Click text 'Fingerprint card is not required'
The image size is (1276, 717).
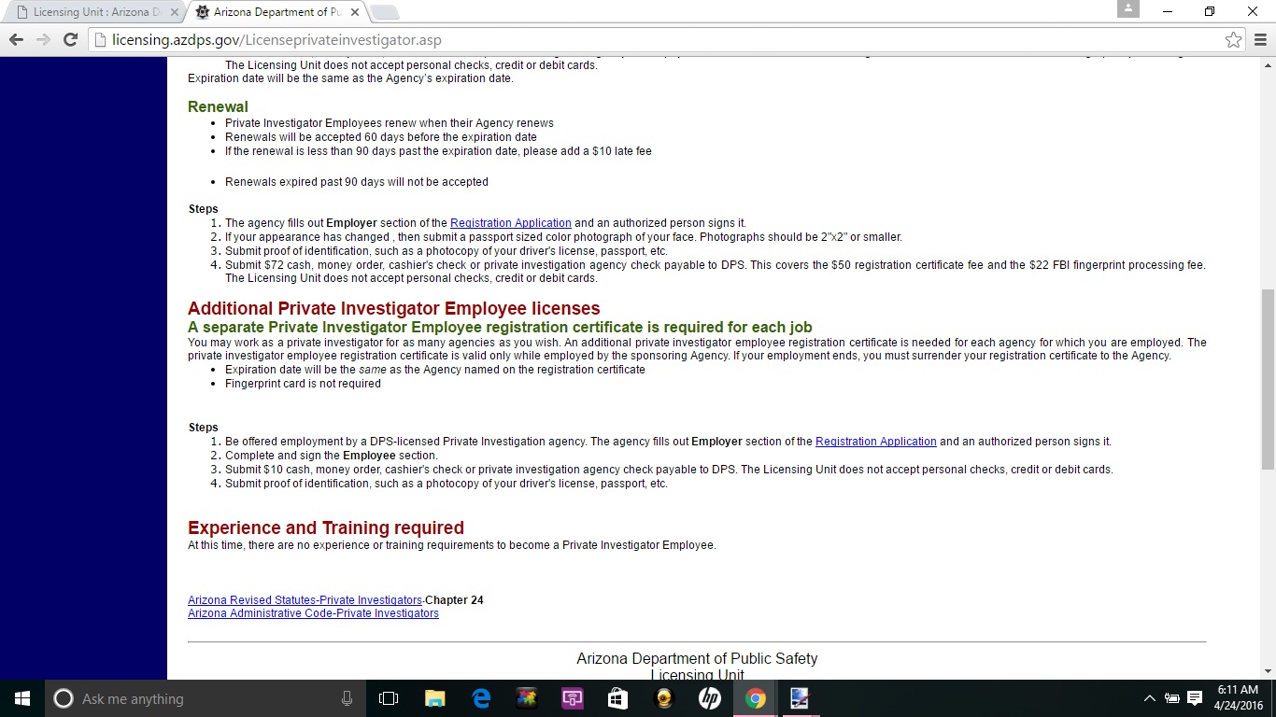303,384
